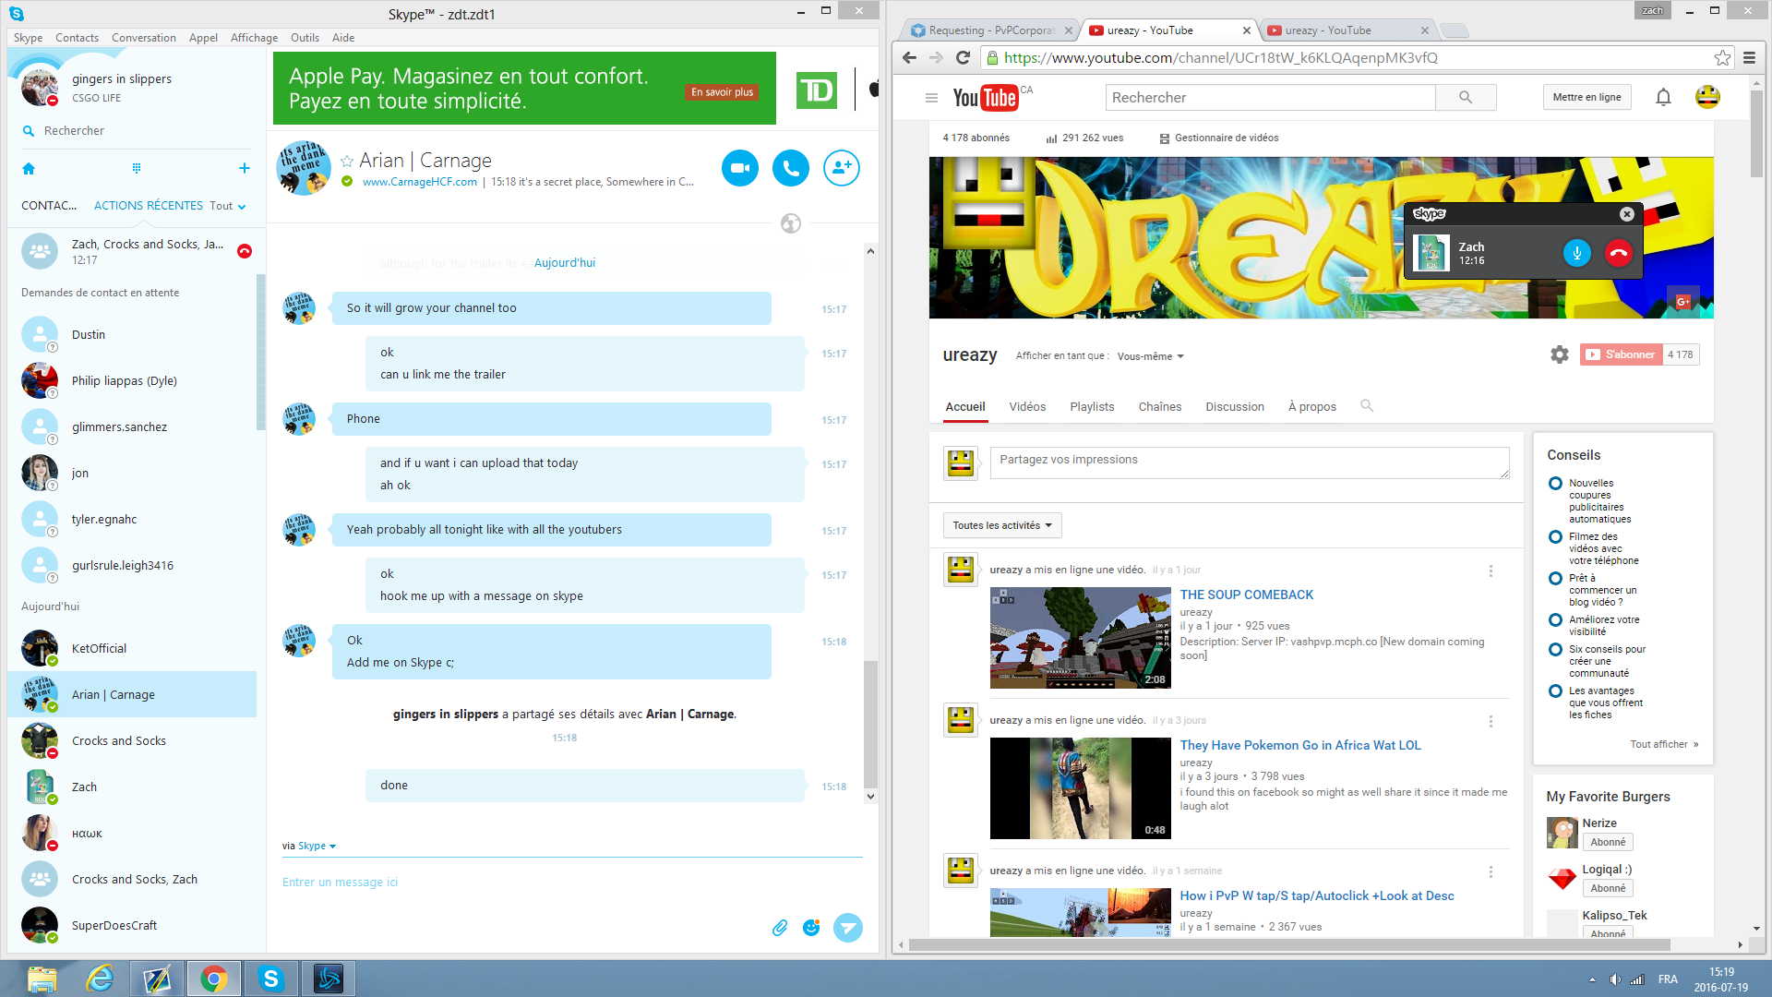The image size is (1772, 997).
Task: Open THE SOUP COMEBACK video link
Action: point(1246,595)
